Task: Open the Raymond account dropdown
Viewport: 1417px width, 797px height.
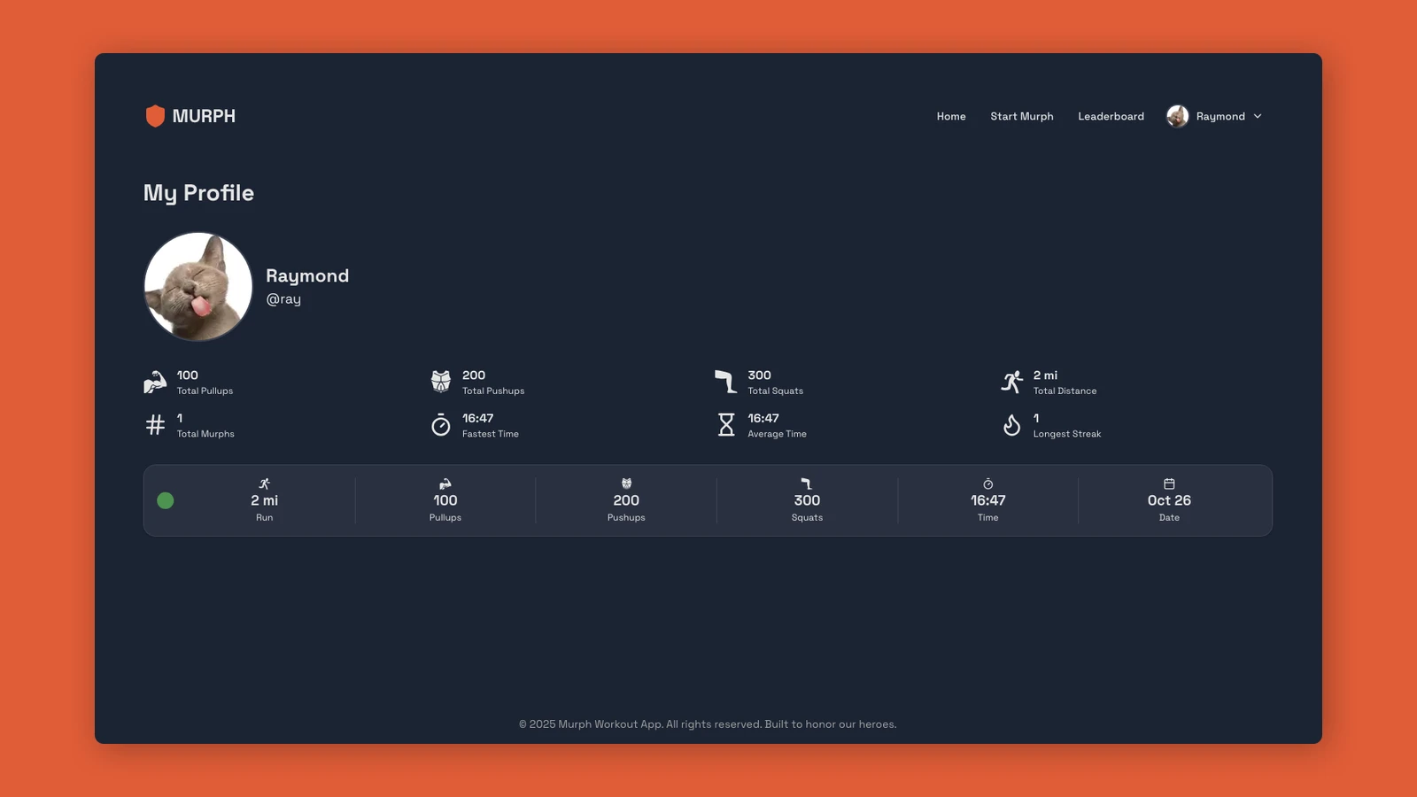Action: pos(1220,116)
